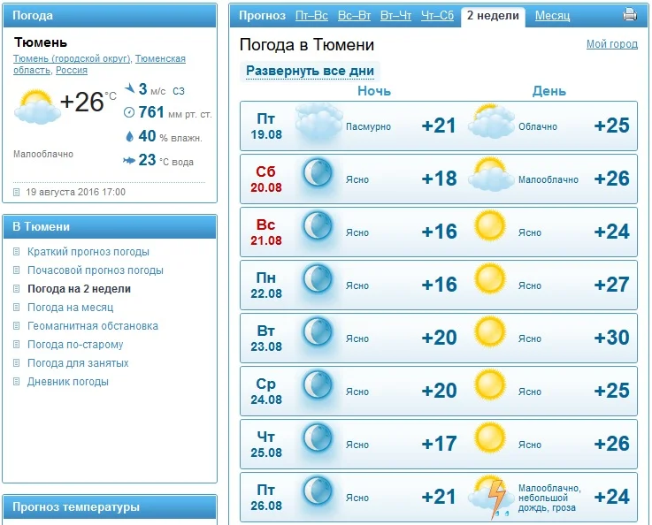Expand the Monday 22.08 forecast row
Viewport: 652px width, 525px height.
438,285
